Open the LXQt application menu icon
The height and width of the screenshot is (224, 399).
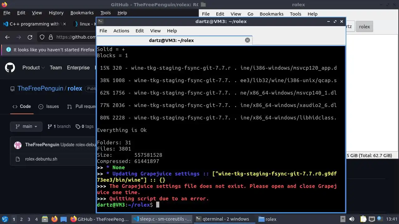(5, 219)
